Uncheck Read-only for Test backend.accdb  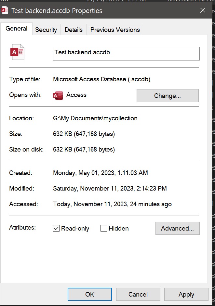tap(57, 228)
